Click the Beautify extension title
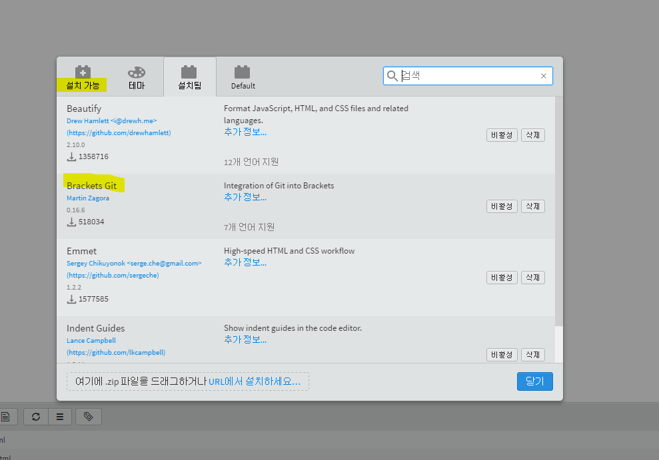659x460 pixels. click(x=84, y=109)
